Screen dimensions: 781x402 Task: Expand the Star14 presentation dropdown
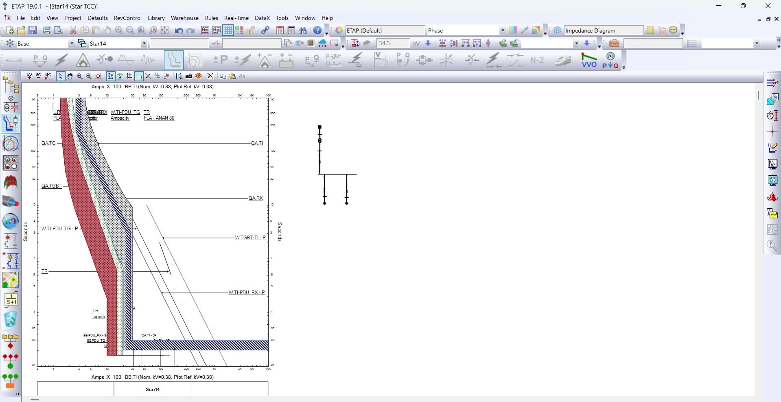point(144,44)
